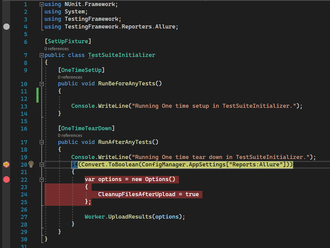Click line number 13 in the margin

pyautogui.click(x=24, y=106)
